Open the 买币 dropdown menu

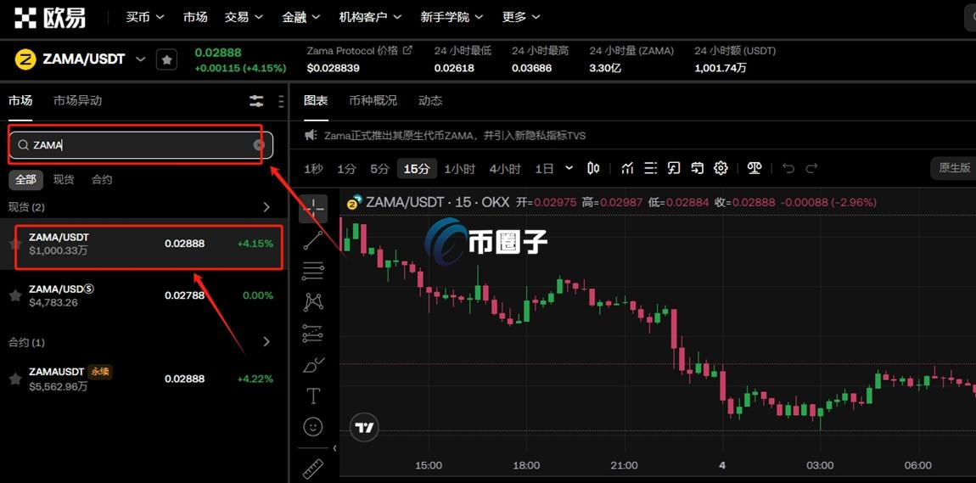point(145,18)
